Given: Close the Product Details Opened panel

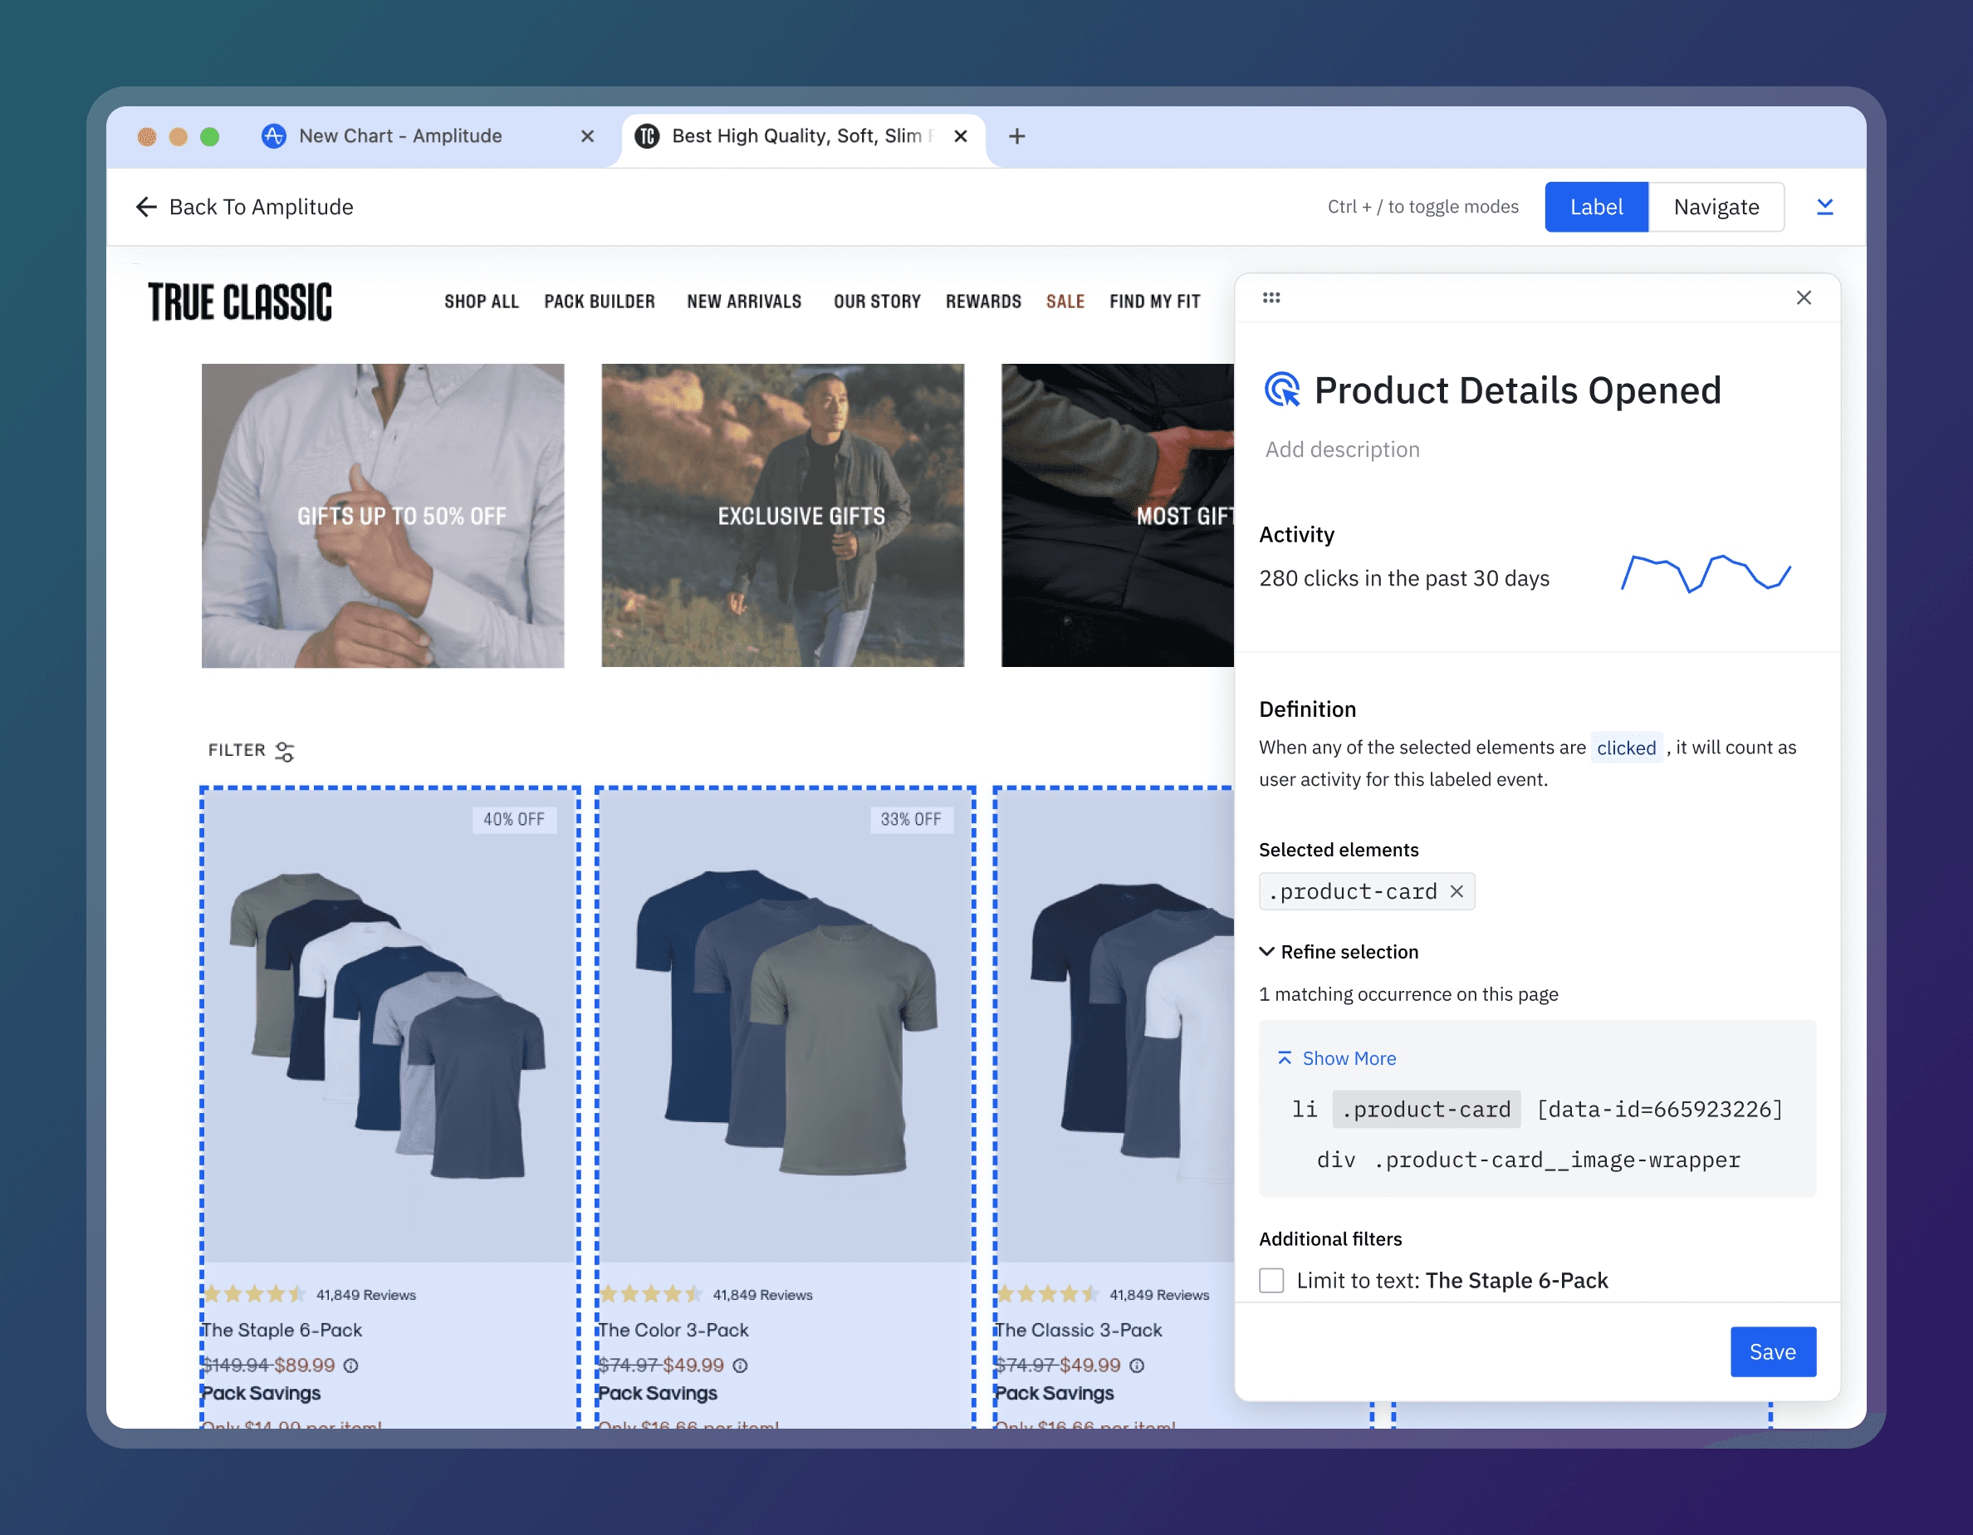Looking at the screenshot, I should [1804, 297].
